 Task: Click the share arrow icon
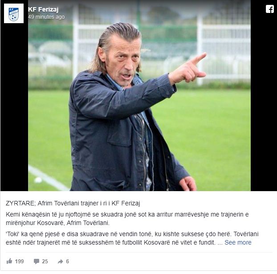(x=61, y=262)
